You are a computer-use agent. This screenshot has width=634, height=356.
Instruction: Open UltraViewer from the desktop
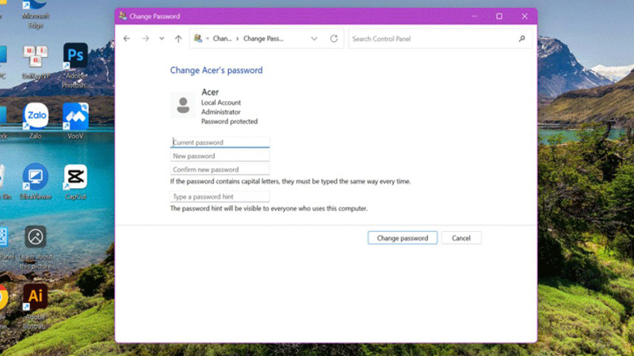35,177
